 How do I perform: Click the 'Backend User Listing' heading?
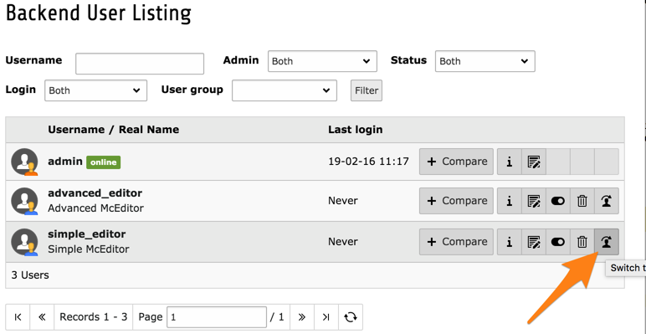[x=99, y=13]
